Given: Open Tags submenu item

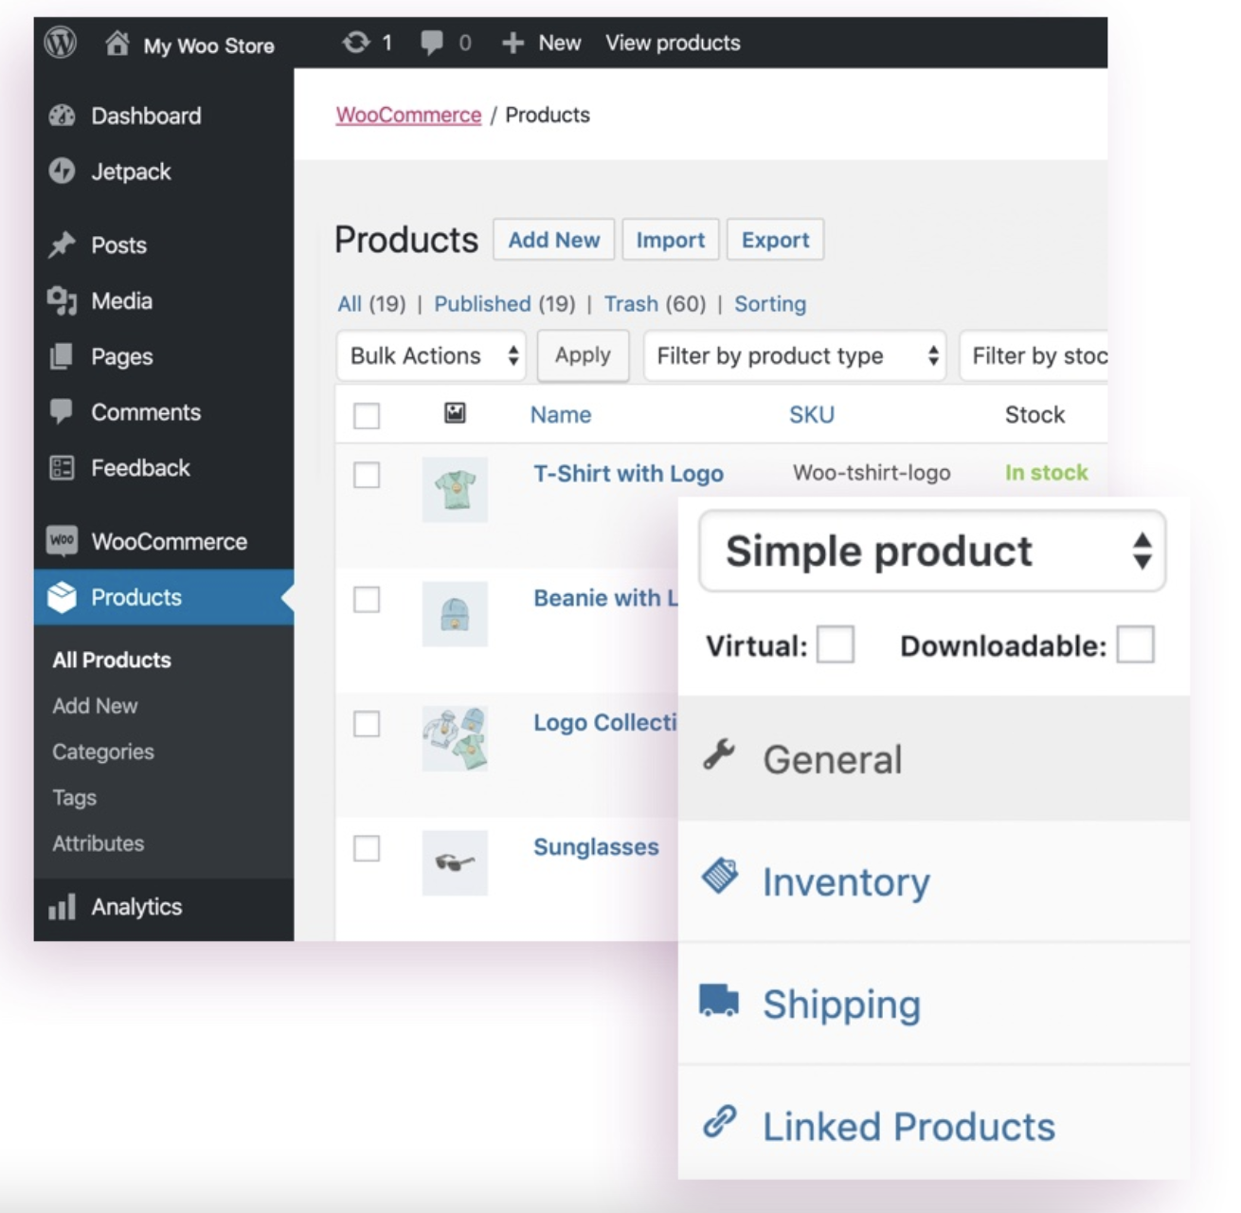Looking at the screenshot, I should 75,798.
